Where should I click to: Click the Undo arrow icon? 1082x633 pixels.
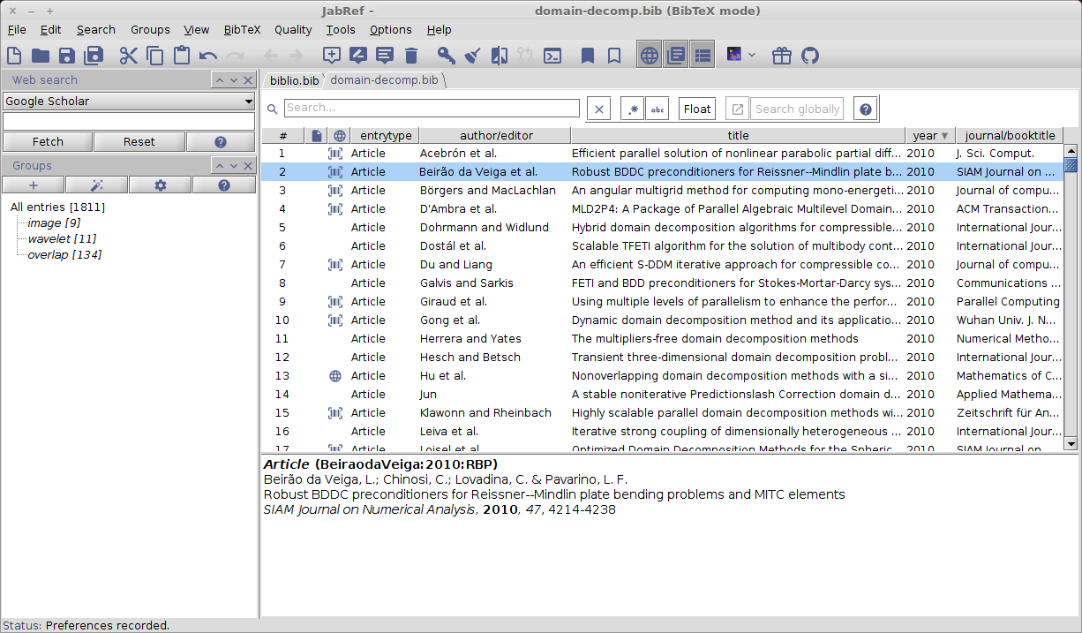click(x=208, y=56)
